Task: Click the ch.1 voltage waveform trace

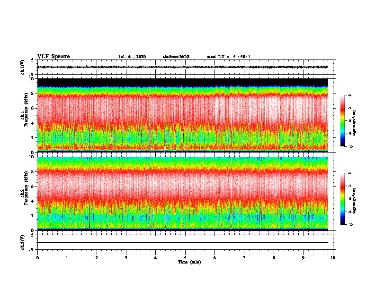Action: pyautogui.click(x=183, y=67)
